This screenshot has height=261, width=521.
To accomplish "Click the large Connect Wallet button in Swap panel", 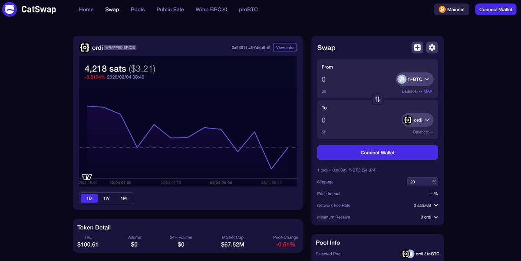I will 378,153.
